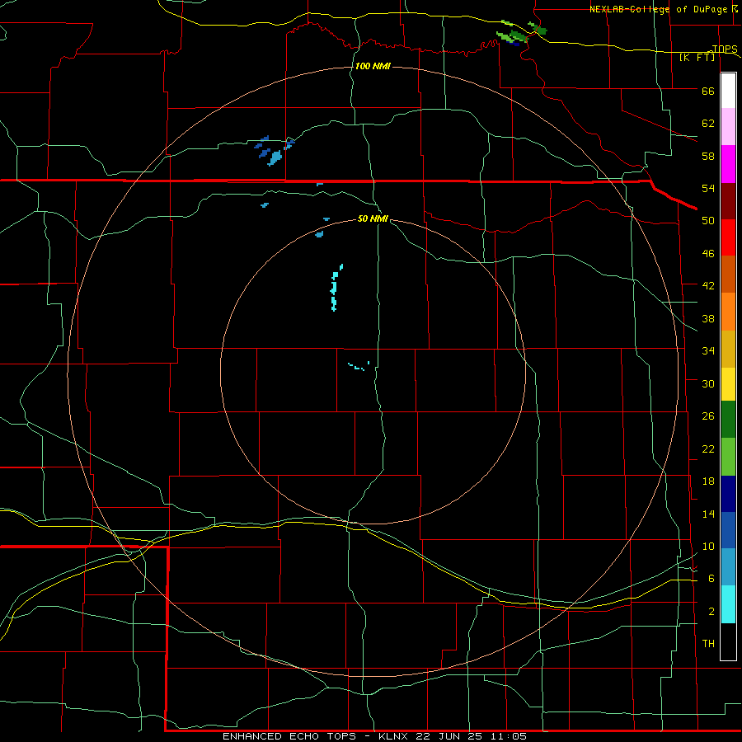742x742 pixels.
Task: Pick the yellow legend color block
Action: point(728,384)
